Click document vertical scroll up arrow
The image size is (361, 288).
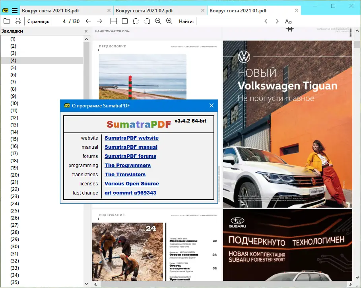357,30
